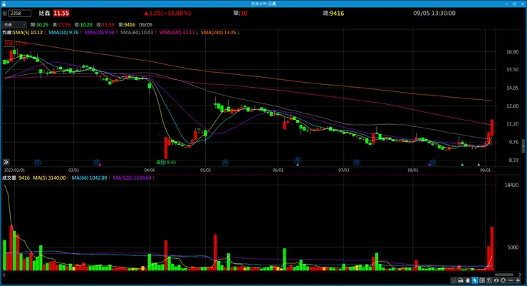Click the 月 marker near 07/03 date
Viewport: 527px width, 286px height.
pos(357,163)
